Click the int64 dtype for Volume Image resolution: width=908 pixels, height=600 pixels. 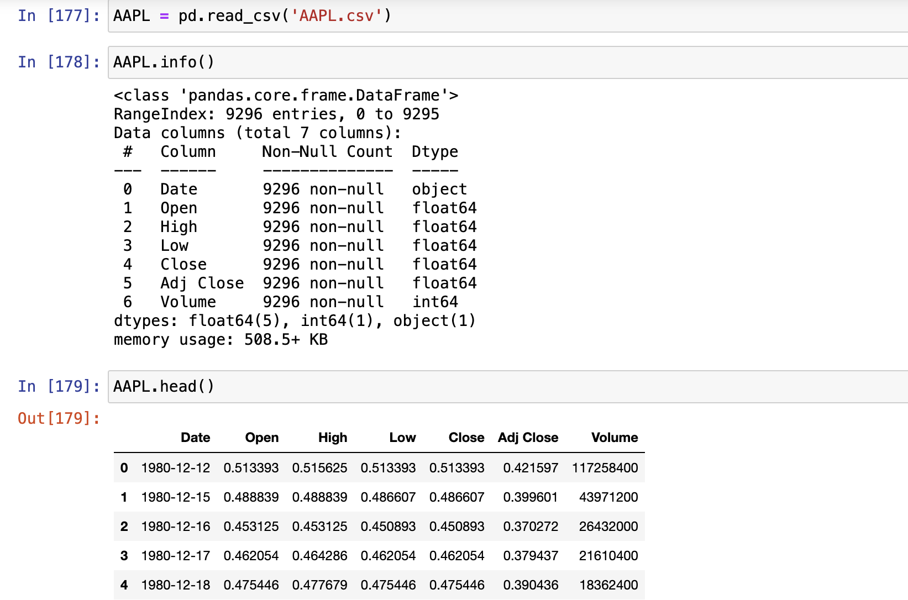435,302
